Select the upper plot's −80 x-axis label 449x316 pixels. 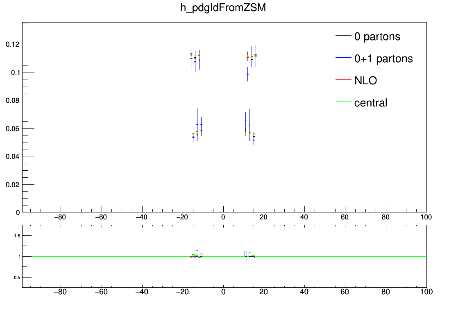59,217
